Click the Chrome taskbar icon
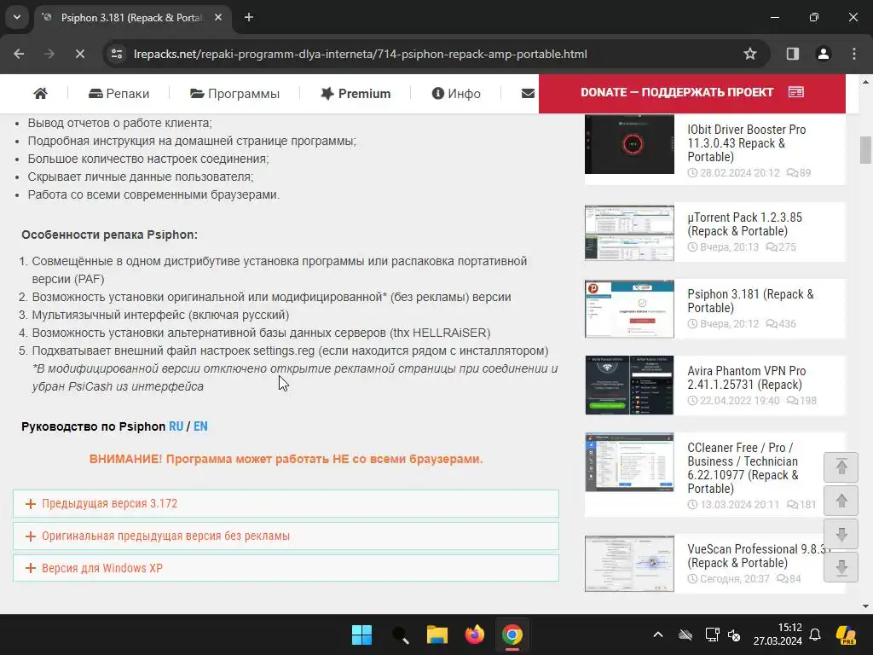This screenshot has width=873, height=655. coord(512,635)
